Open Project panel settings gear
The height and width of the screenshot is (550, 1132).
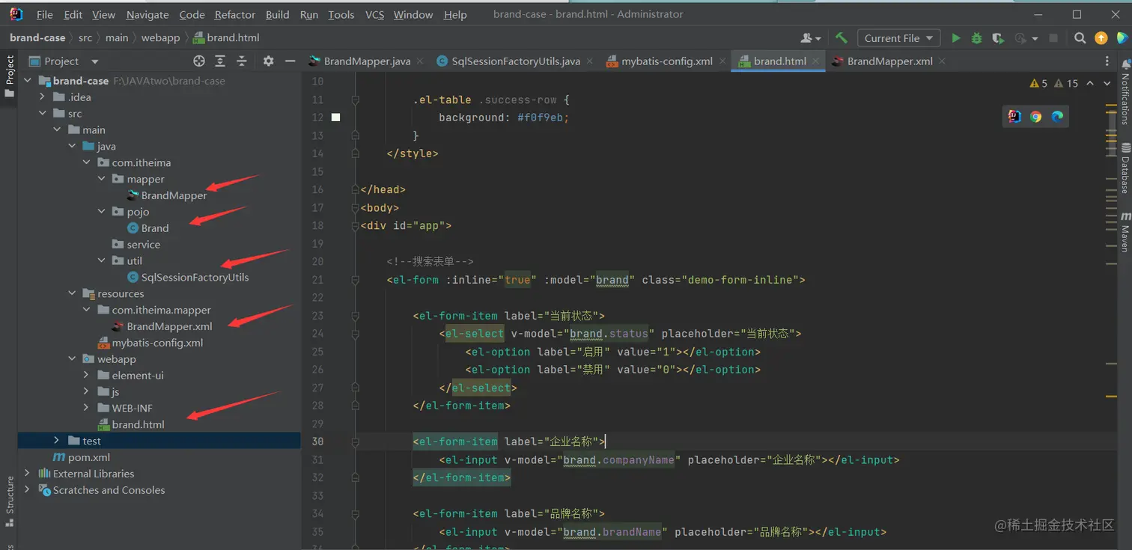tap(268, 61)
